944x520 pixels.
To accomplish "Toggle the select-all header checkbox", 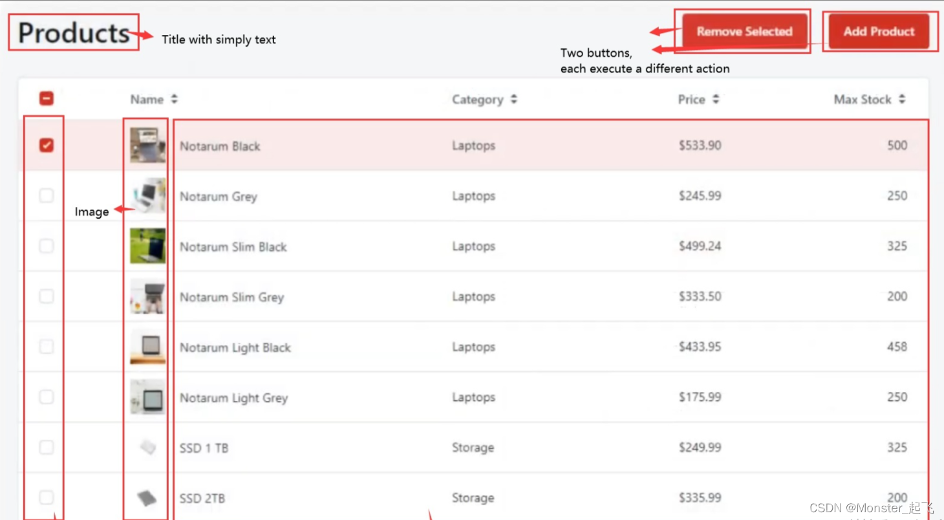I will pyautogui.click(x=47, y=98).
